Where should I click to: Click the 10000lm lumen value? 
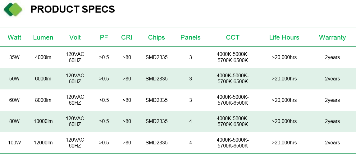[x=43, y=121]
